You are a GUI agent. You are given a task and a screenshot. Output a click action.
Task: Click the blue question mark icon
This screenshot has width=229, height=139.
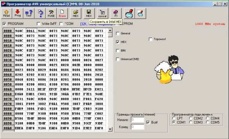click(x=40, y=13)
